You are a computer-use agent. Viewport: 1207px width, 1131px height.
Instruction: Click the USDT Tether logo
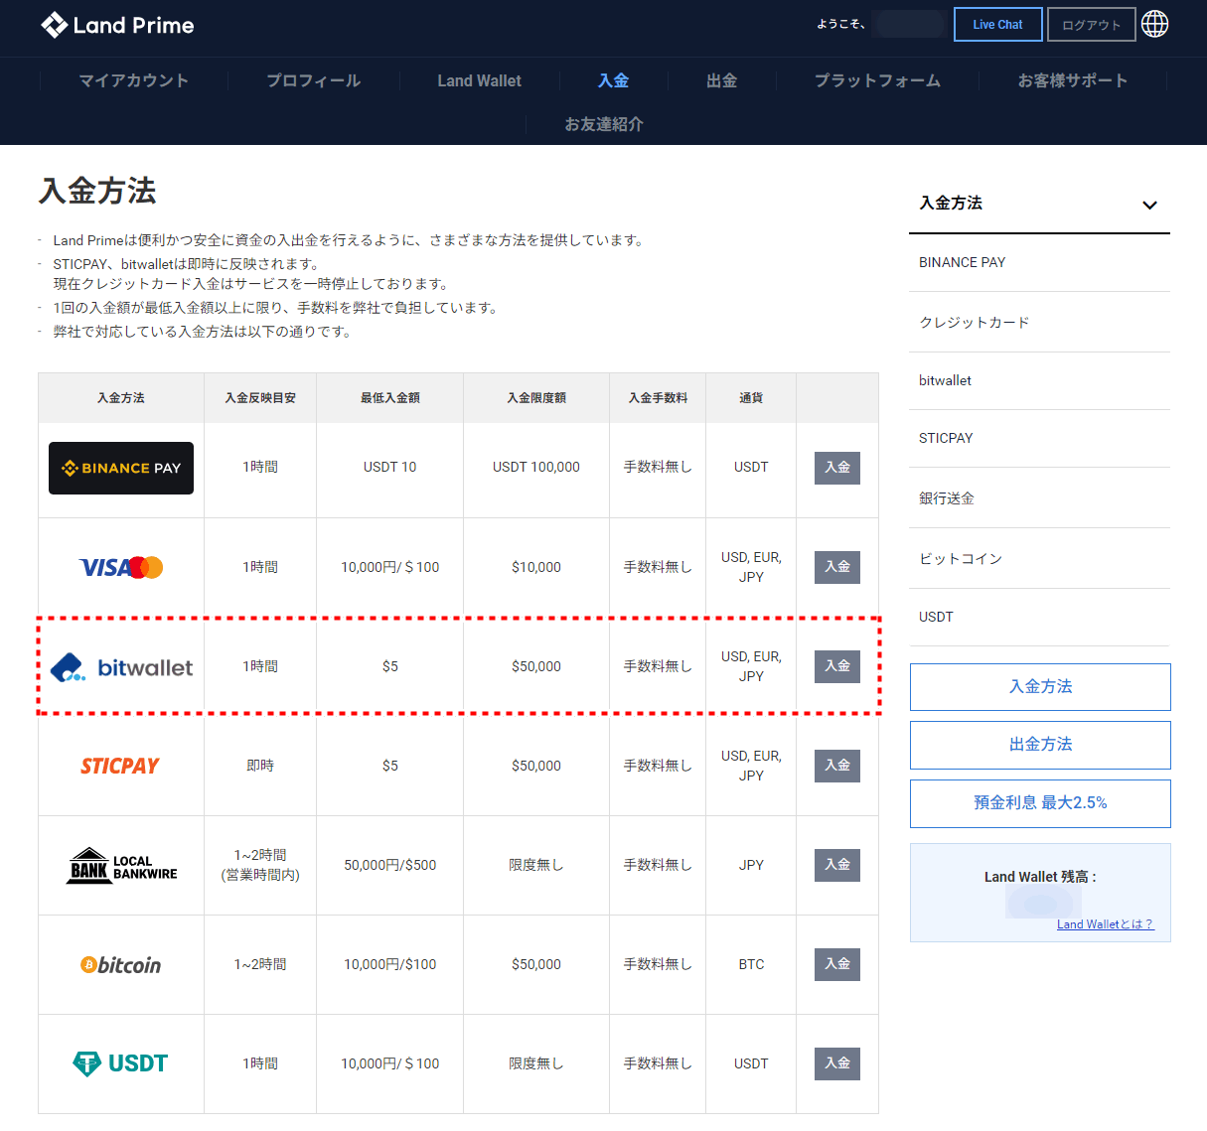click(x=120, y=1063)
